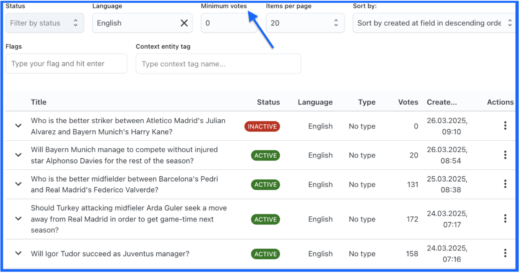520x273 pixels.
Task: Expand the Arda Guler question row
Action: tap(18, 219)
